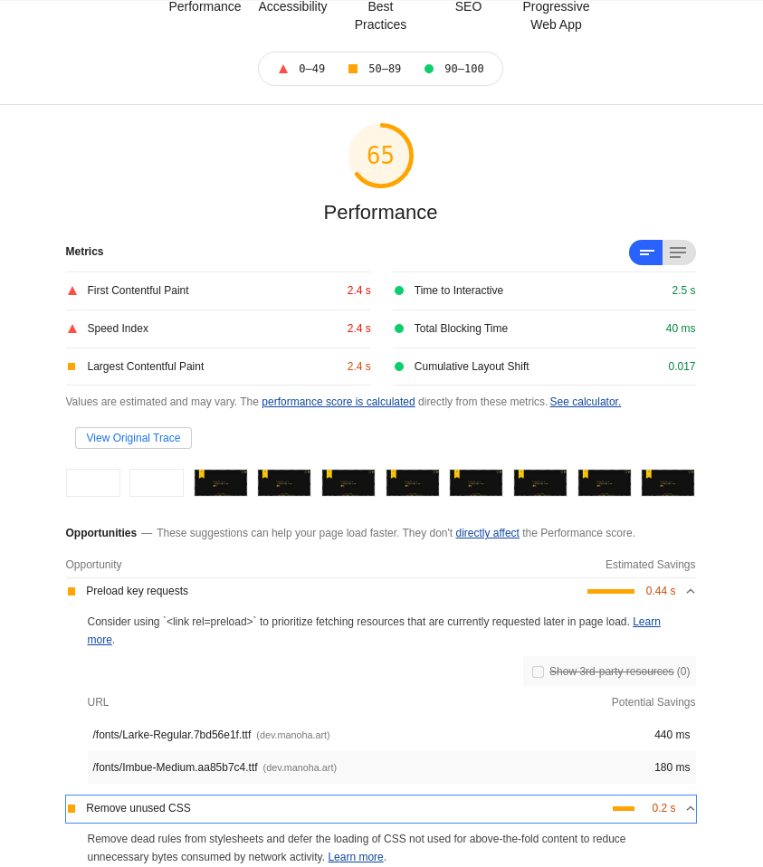Click the Cumulative Layout Shift 0.017 value
This screenshot has height=867, width=763.
682,367
